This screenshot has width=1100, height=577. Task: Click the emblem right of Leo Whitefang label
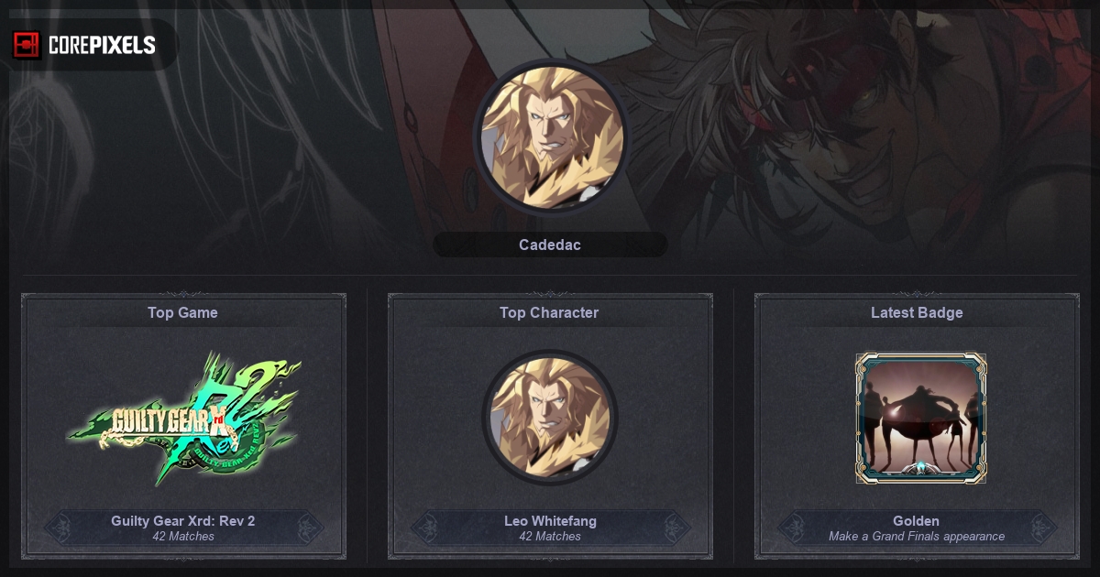tap(673, 528)
